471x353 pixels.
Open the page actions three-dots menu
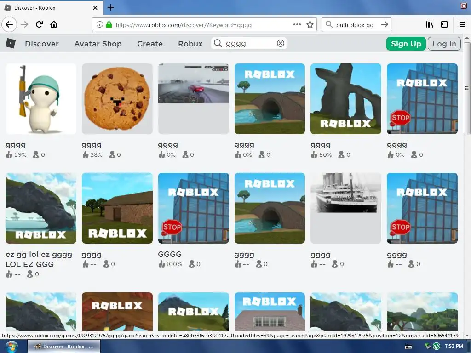297,24
